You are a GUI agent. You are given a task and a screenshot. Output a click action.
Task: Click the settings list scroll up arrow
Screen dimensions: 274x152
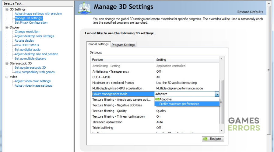[x=222, y=59]
